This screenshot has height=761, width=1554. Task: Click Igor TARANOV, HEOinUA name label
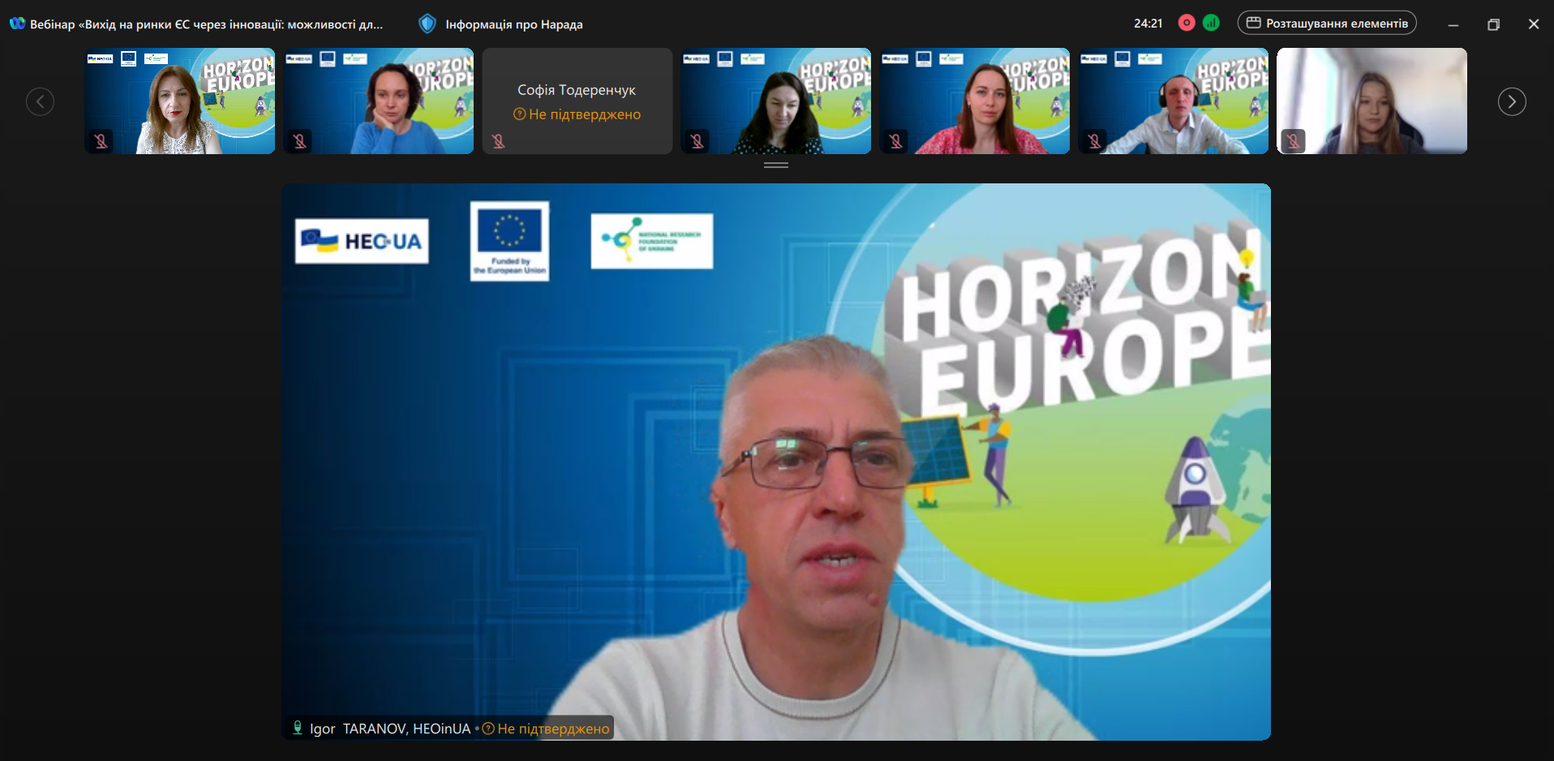(x=390, y=729)
